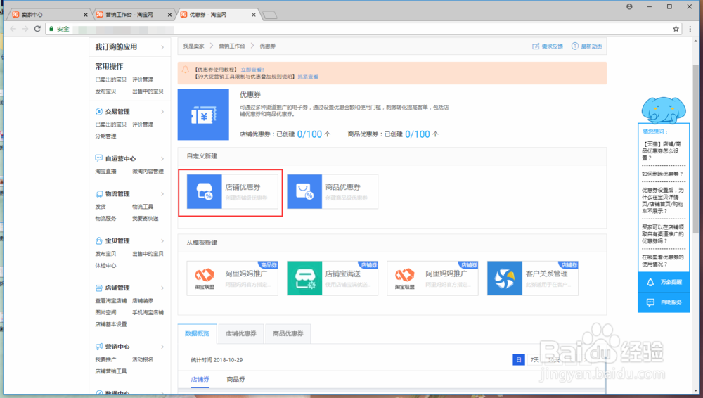Image resolution: width=703 pixels, height=398 pixels.
Task: Click the 店铺管理 shop icon
Action: point(99,288)
